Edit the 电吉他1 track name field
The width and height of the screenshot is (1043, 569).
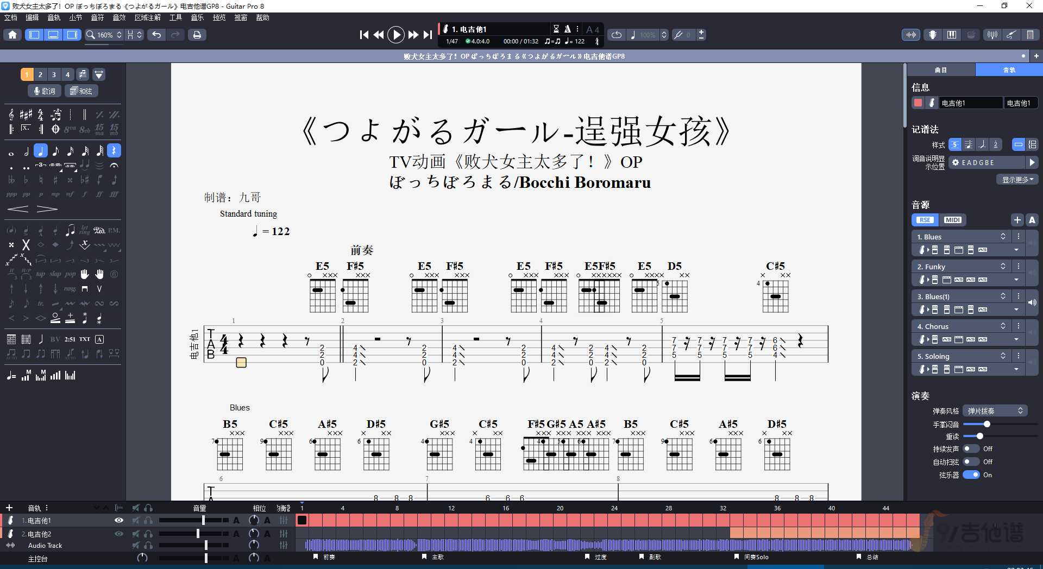[x=971, y=103]
